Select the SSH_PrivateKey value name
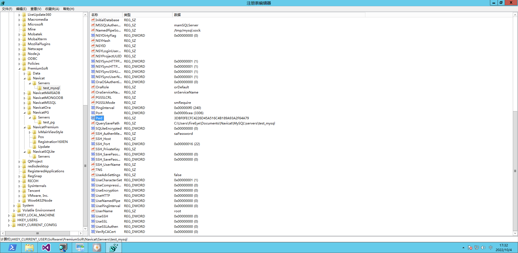Viewport: 518px width, 253px height. click(x=108, y=149)
